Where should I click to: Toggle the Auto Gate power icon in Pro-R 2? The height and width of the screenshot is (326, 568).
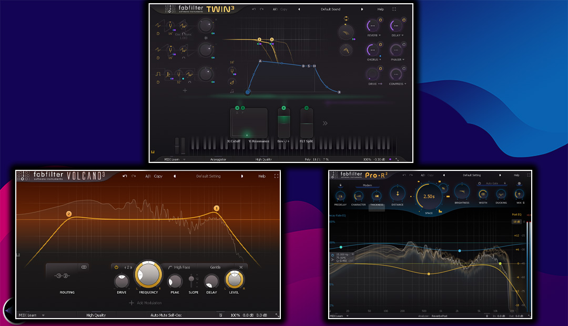pos(480,184)
